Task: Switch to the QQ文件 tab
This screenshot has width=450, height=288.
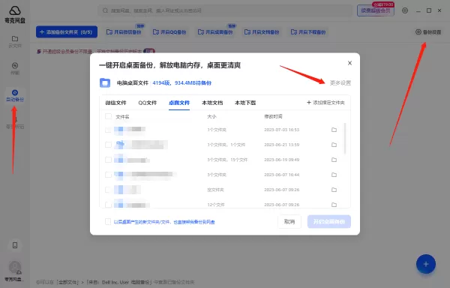Action: (148, 103)
